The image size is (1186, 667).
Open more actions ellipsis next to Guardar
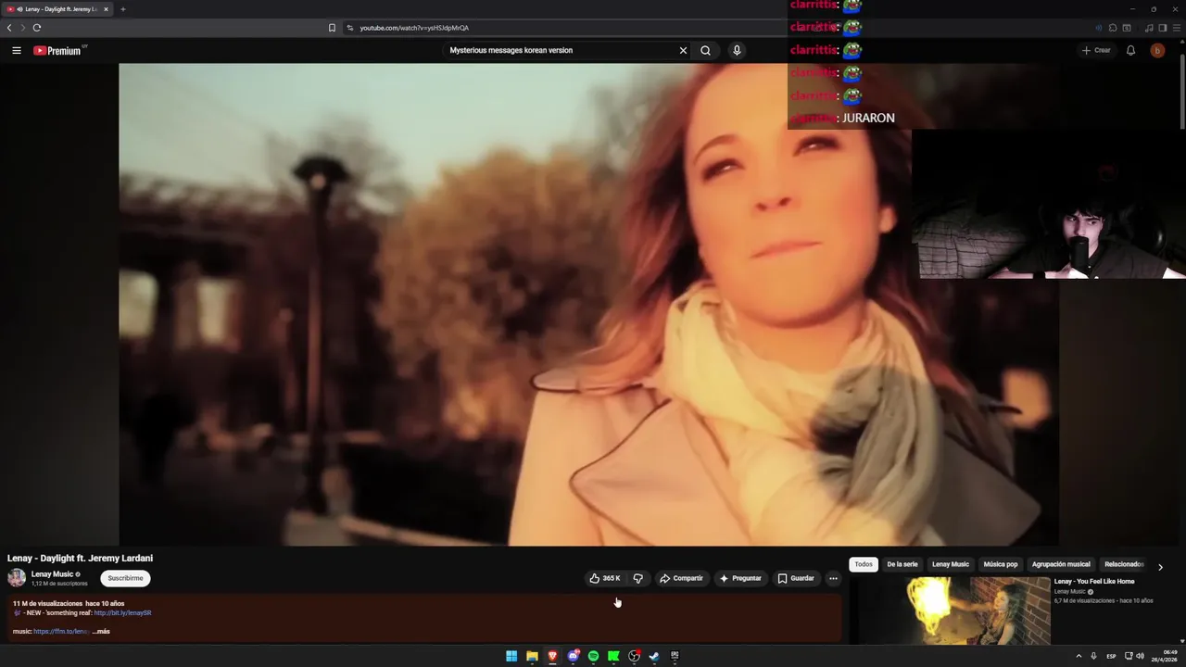(833, 578)
